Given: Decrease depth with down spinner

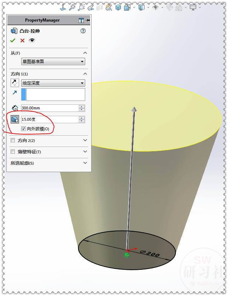Looking at the screenshot, I should pos(82,110).
